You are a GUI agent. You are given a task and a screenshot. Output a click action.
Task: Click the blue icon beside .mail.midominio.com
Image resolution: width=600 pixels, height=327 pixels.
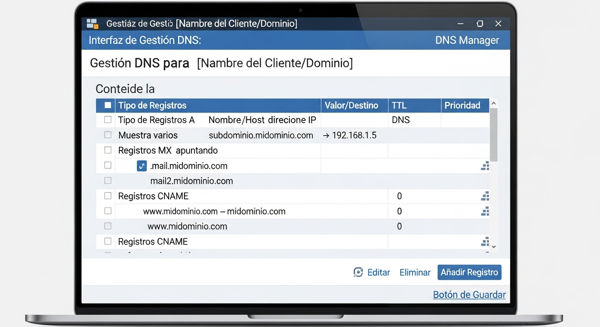point(141,166)
